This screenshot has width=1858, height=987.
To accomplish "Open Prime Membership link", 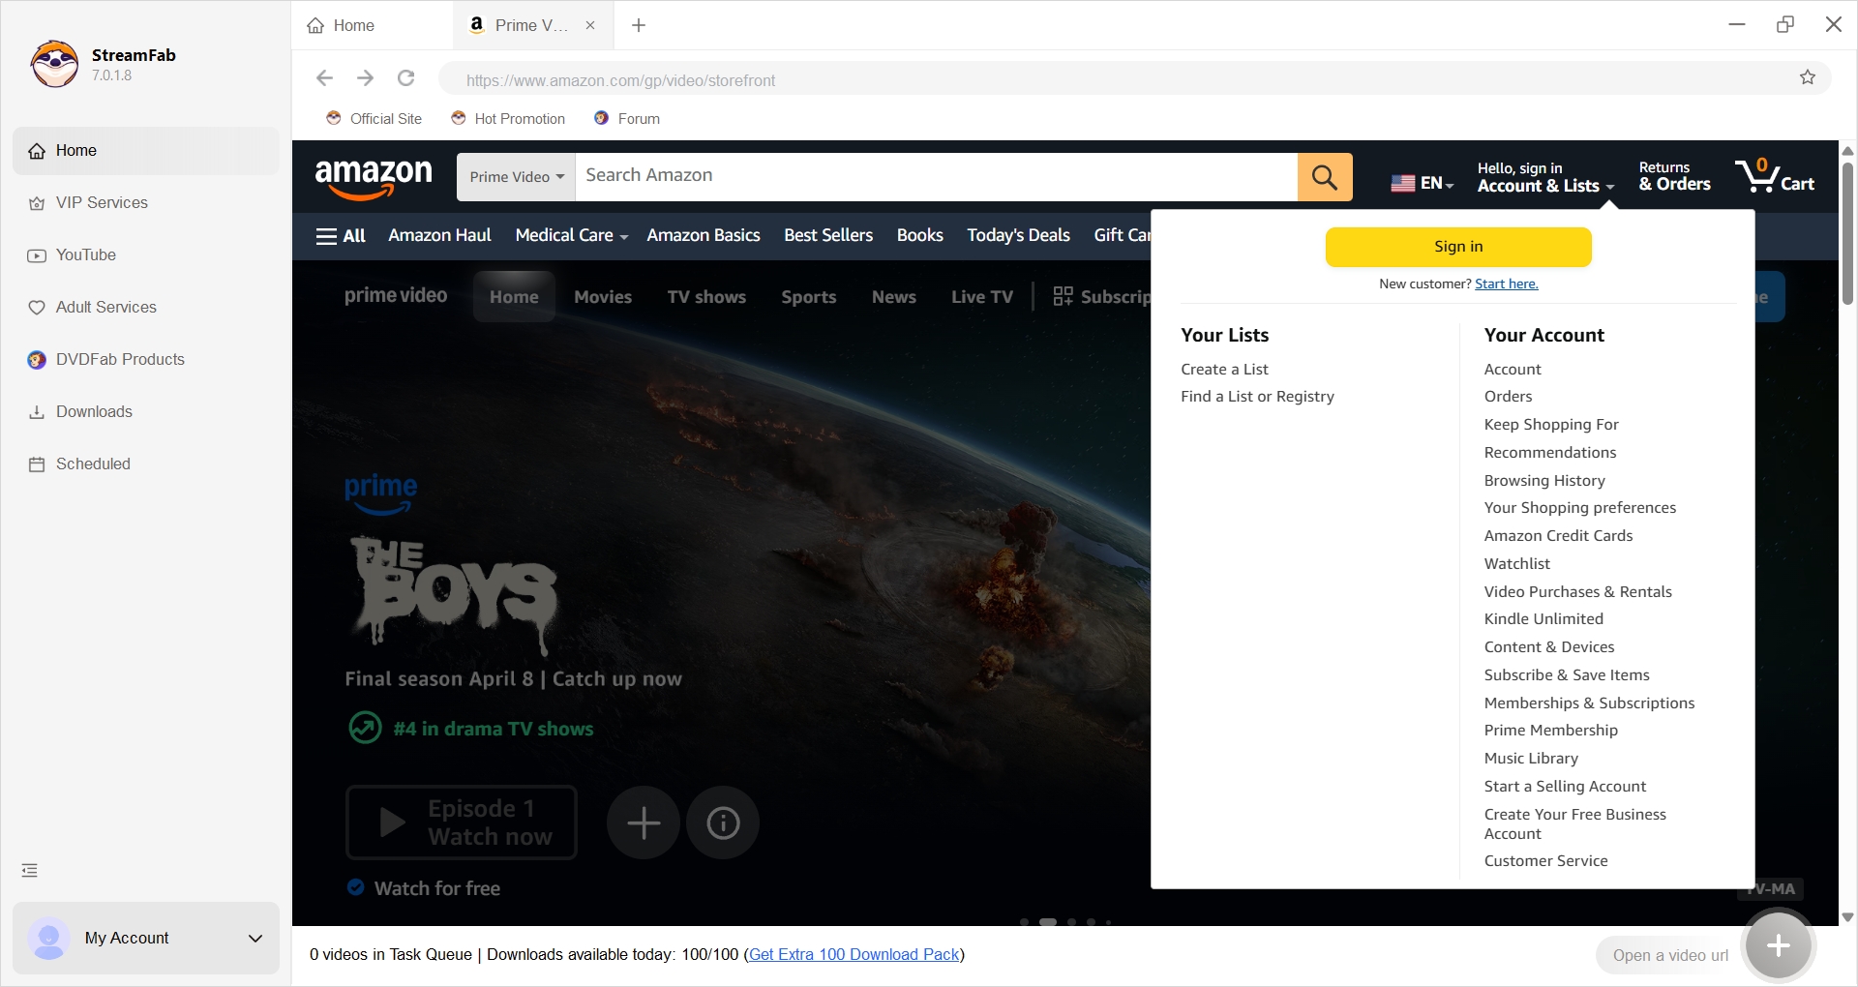I will pos(1551,731).
